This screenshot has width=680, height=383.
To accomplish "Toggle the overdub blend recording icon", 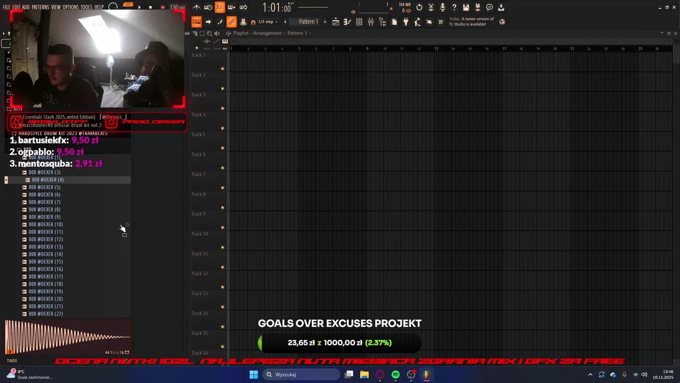I will 231,7.
